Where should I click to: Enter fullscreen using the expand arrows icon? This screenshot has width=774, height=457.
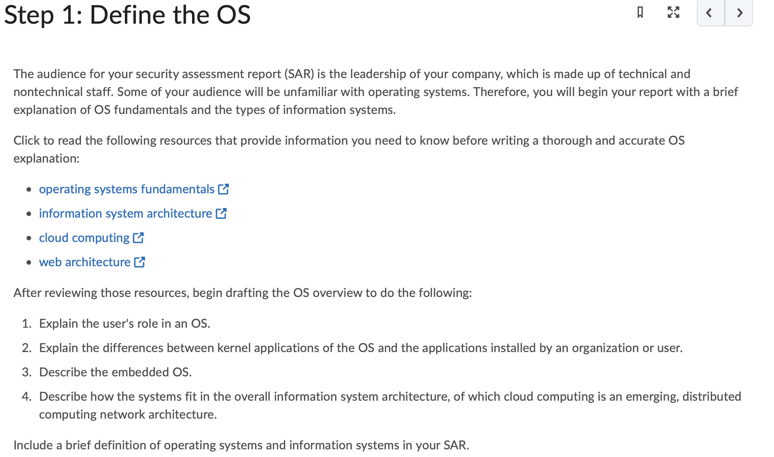[673, 12]
